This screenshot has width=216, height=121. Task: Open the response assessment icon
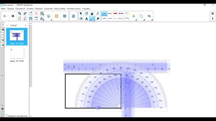(57, 16)
